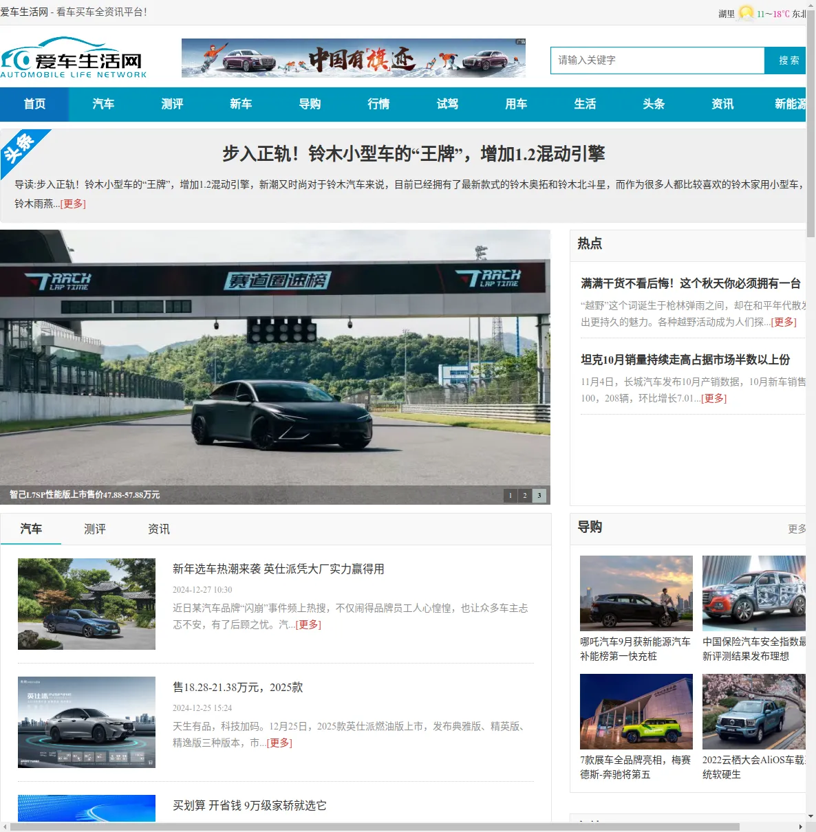Click 更多 under the 越野 article summary
The width and height of the screenshot is (816, 832).
[784, 322]
